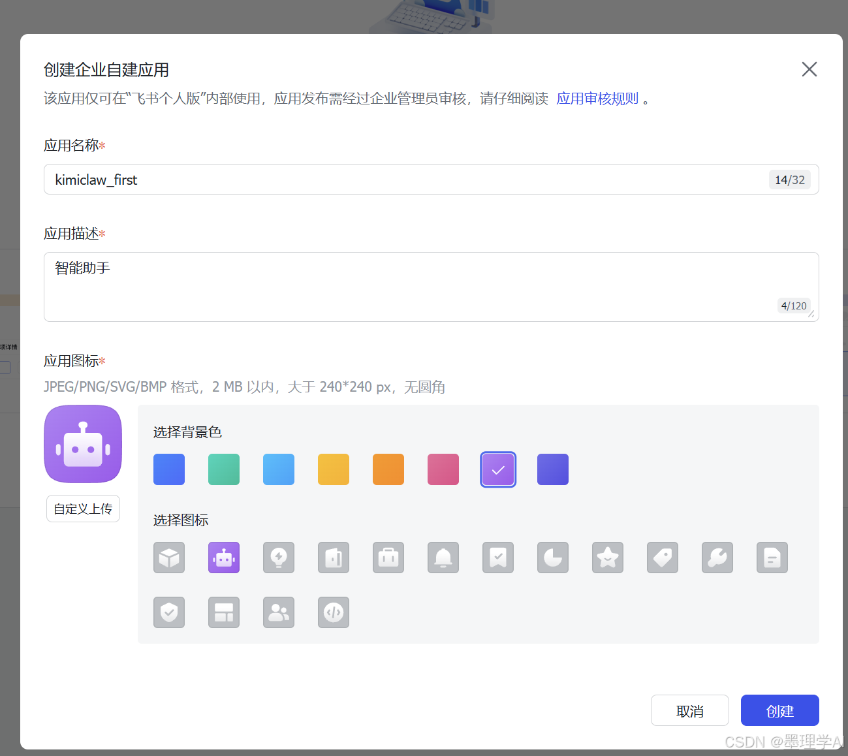
Task: Close the 创建企业自建应用 dialog
Action: pyautogui.click(x=809, y=69)
